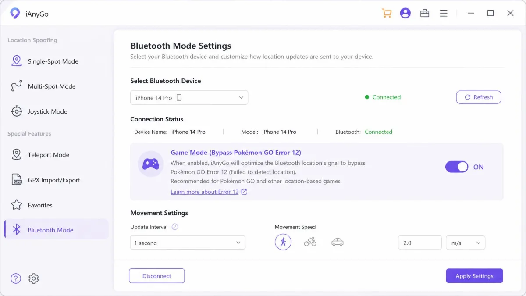
Task: Select driving car movement speed icon
Action: click(x=338, y=242)
